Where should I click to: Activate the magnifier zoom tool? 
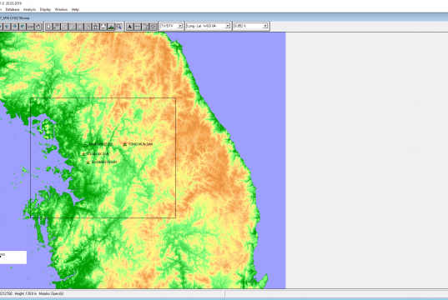[118, 27]
